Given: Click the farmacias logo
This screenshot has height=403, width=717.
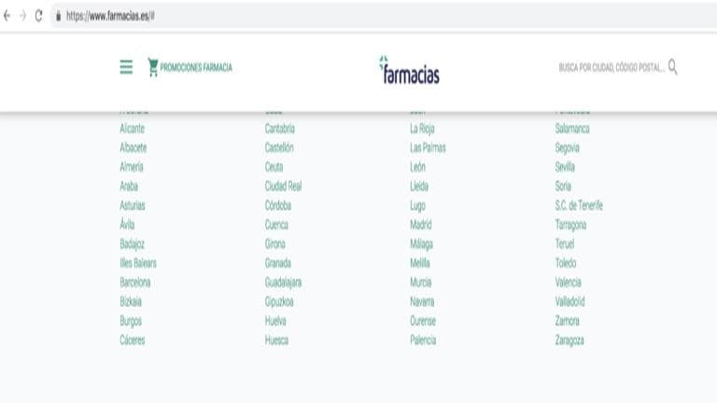Looking at the screenshot, I should [x=409, y=70].
